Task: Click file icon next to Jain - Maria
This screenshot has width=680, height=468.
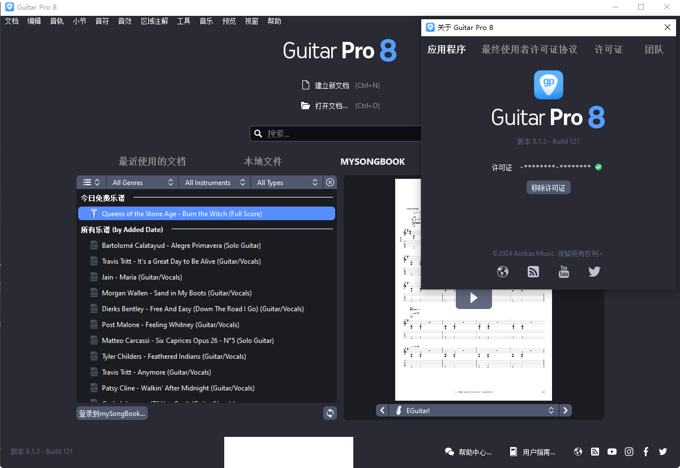Action: coord(94,277)
